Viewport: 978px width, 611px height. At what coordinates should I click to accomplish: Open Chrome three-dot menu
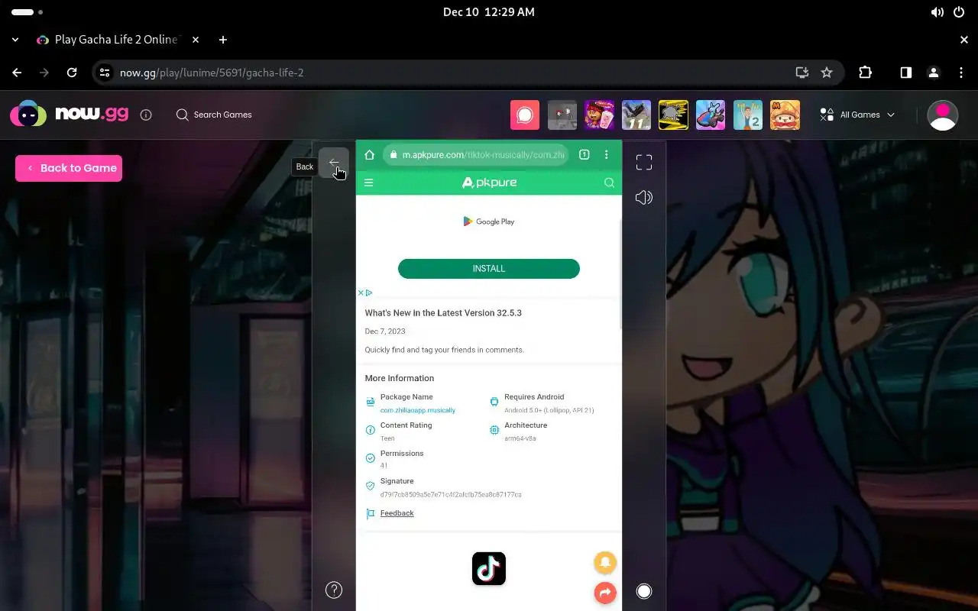tap(961, 73)
